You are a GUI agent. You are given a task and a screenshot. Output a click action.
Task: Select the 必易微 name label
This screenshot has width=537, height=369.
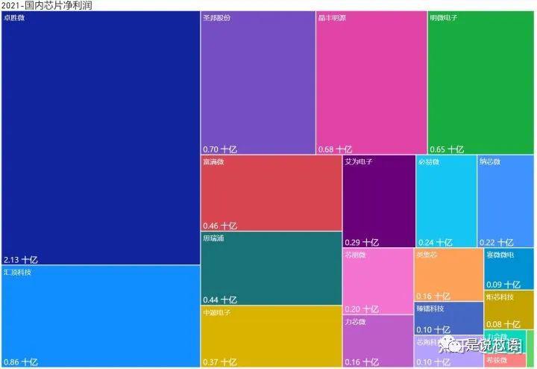pyautogui.click(x=428, y=161)
